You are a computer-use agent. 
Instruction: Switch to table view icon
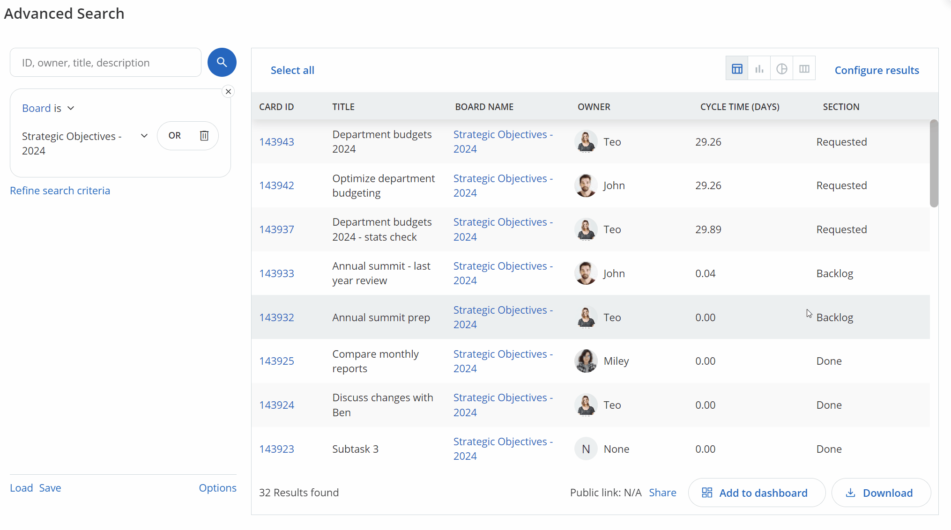(x=737, y=69)
